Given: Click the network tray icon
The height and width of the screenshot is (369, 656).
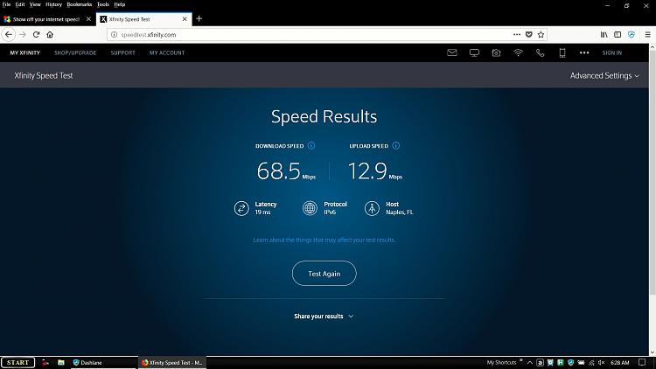Looking at the screenshot, I should pyautogui.click(x=591, y=363).
